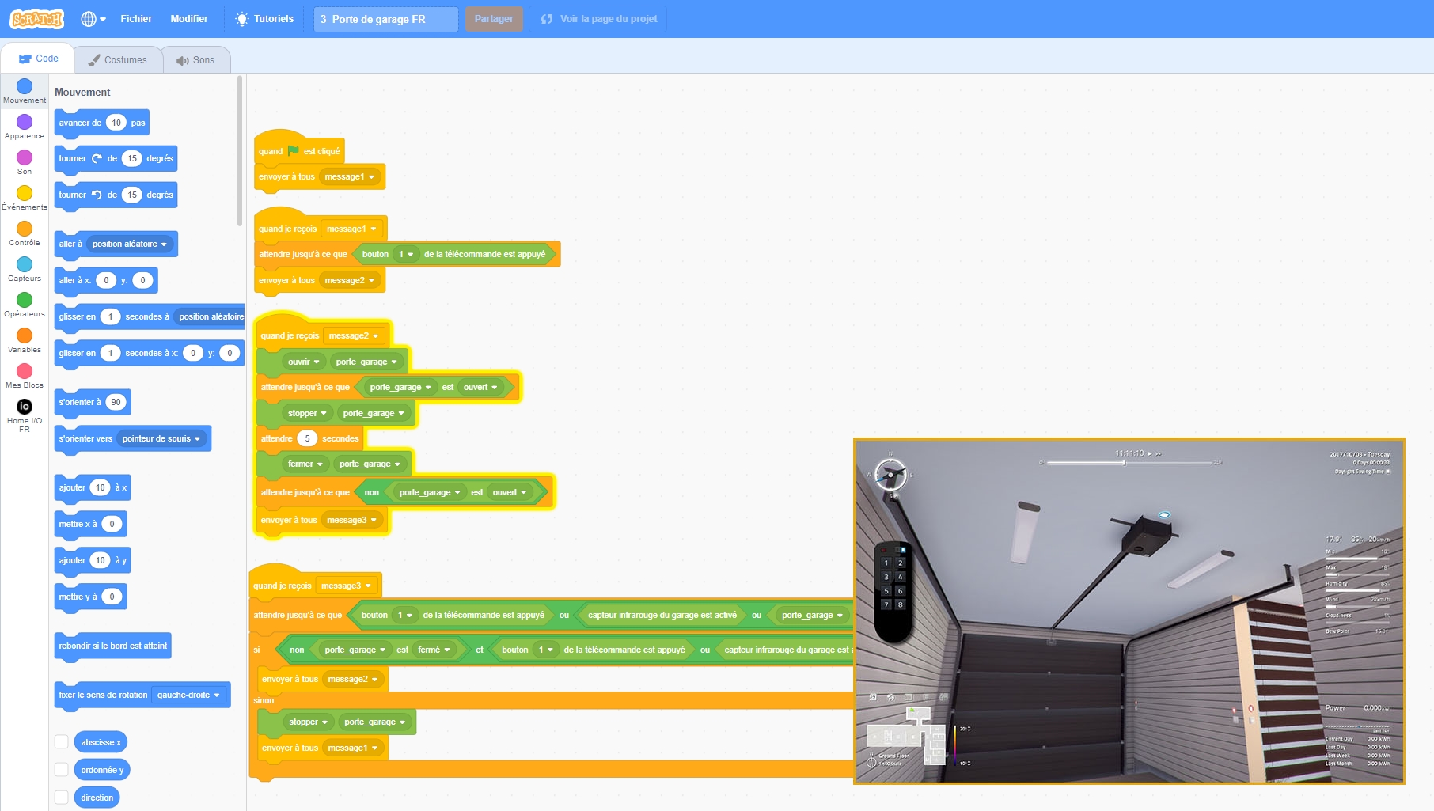
Task: Open the Événements block category
Action: (x=25, y=194)
